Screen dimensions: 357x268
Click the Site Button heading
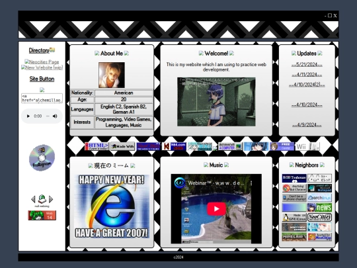coord(42,79)
